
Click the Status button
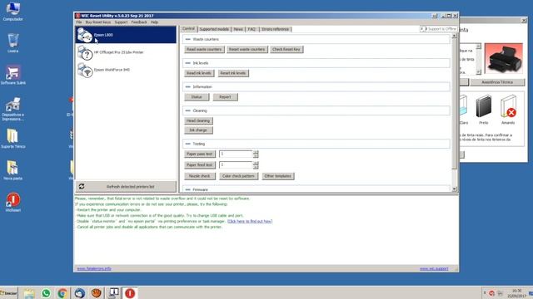pos(197,97)
